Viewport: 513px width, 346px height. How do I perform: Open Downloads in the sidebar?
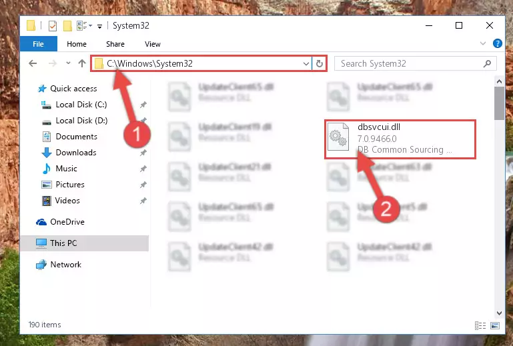76,153
